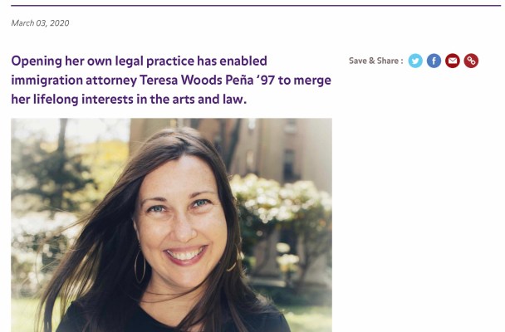Viewport: 505px width, 332px height.
Task: Click the red email share icon
Action: pos(453,61)
